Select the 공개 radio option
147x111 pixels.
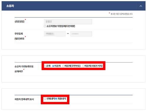pyautogui.click(x=45, y=66)
